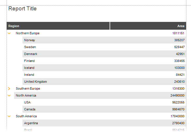Select the Sweden row
The width and height of the screenshot is (191, 132).
click(x=104, y=47)
